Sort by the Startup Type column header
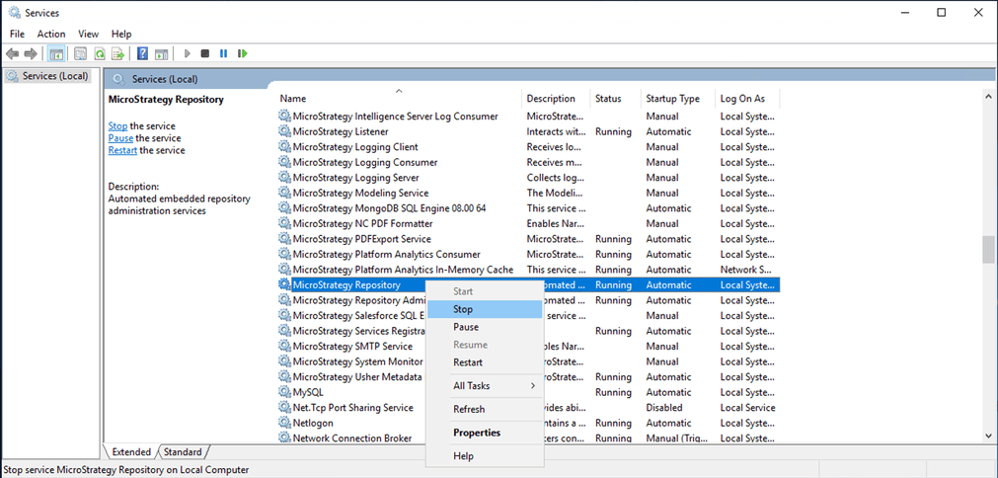Image resolution: width=998 pixels, height=478 pixels. pos(677,99)
